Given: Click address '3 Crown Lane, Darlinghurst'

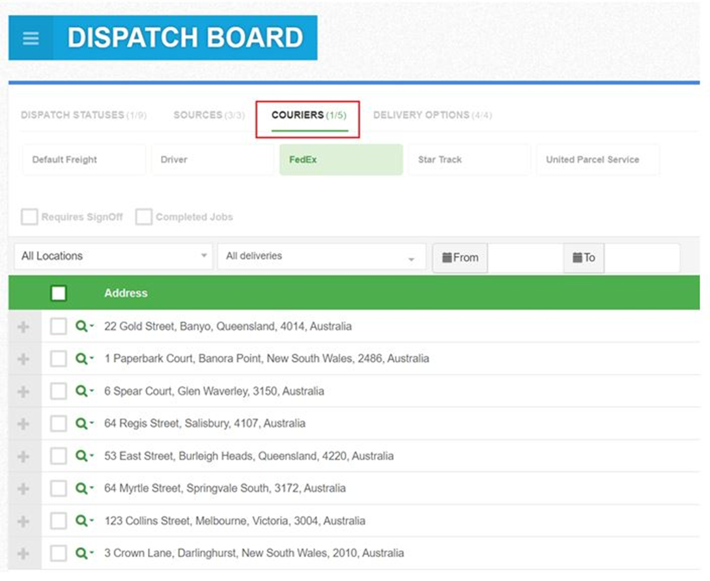Looking at the screenshot, I should click(170, 553).
